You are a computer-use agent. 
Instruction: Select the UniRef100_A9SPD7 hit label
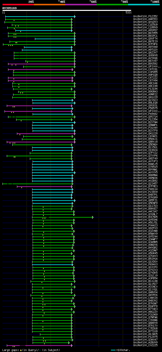145,30
